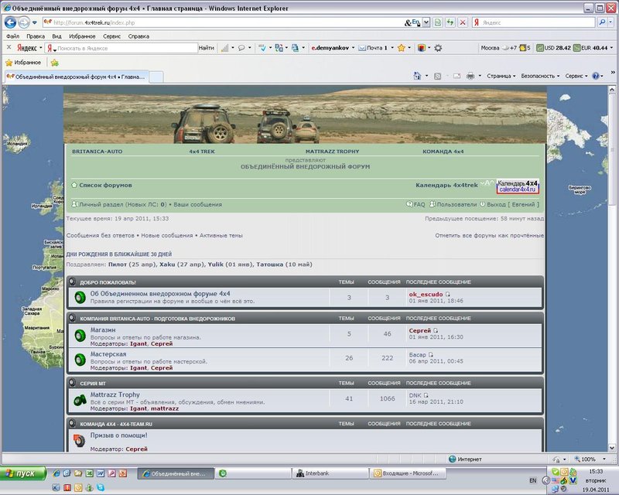Open the Избранное menu in menu bar
Screen dimensions: 619x495
point(82,36)
